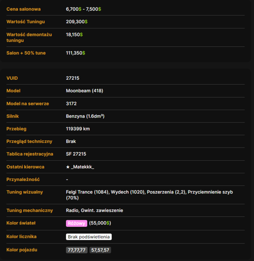Click the Kolor świateł label
The height and width of the screenshot is (261, 254).
[21, 223]
